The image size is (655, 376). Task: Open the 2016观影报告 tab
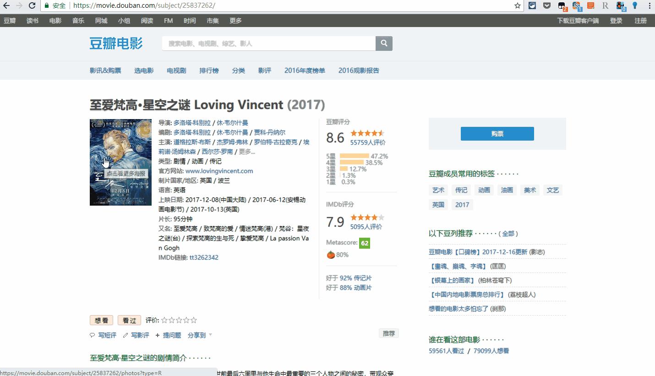(x=359, y=71)
